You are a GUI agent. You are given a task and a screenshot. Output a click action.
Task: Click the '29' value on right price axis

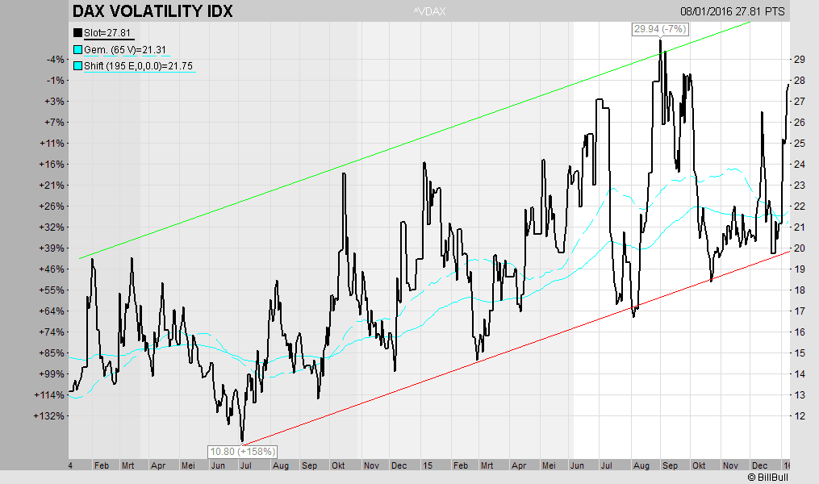(799, 60)
